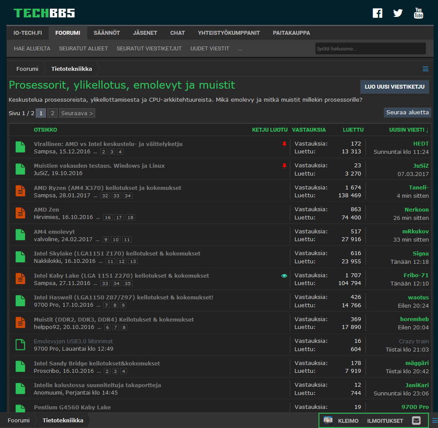Click the green document icon for AMD vs Intel thread
Image resolution: width=438 pixels, height=428 pixels.
pyautogui.click(x=20, y=147)
